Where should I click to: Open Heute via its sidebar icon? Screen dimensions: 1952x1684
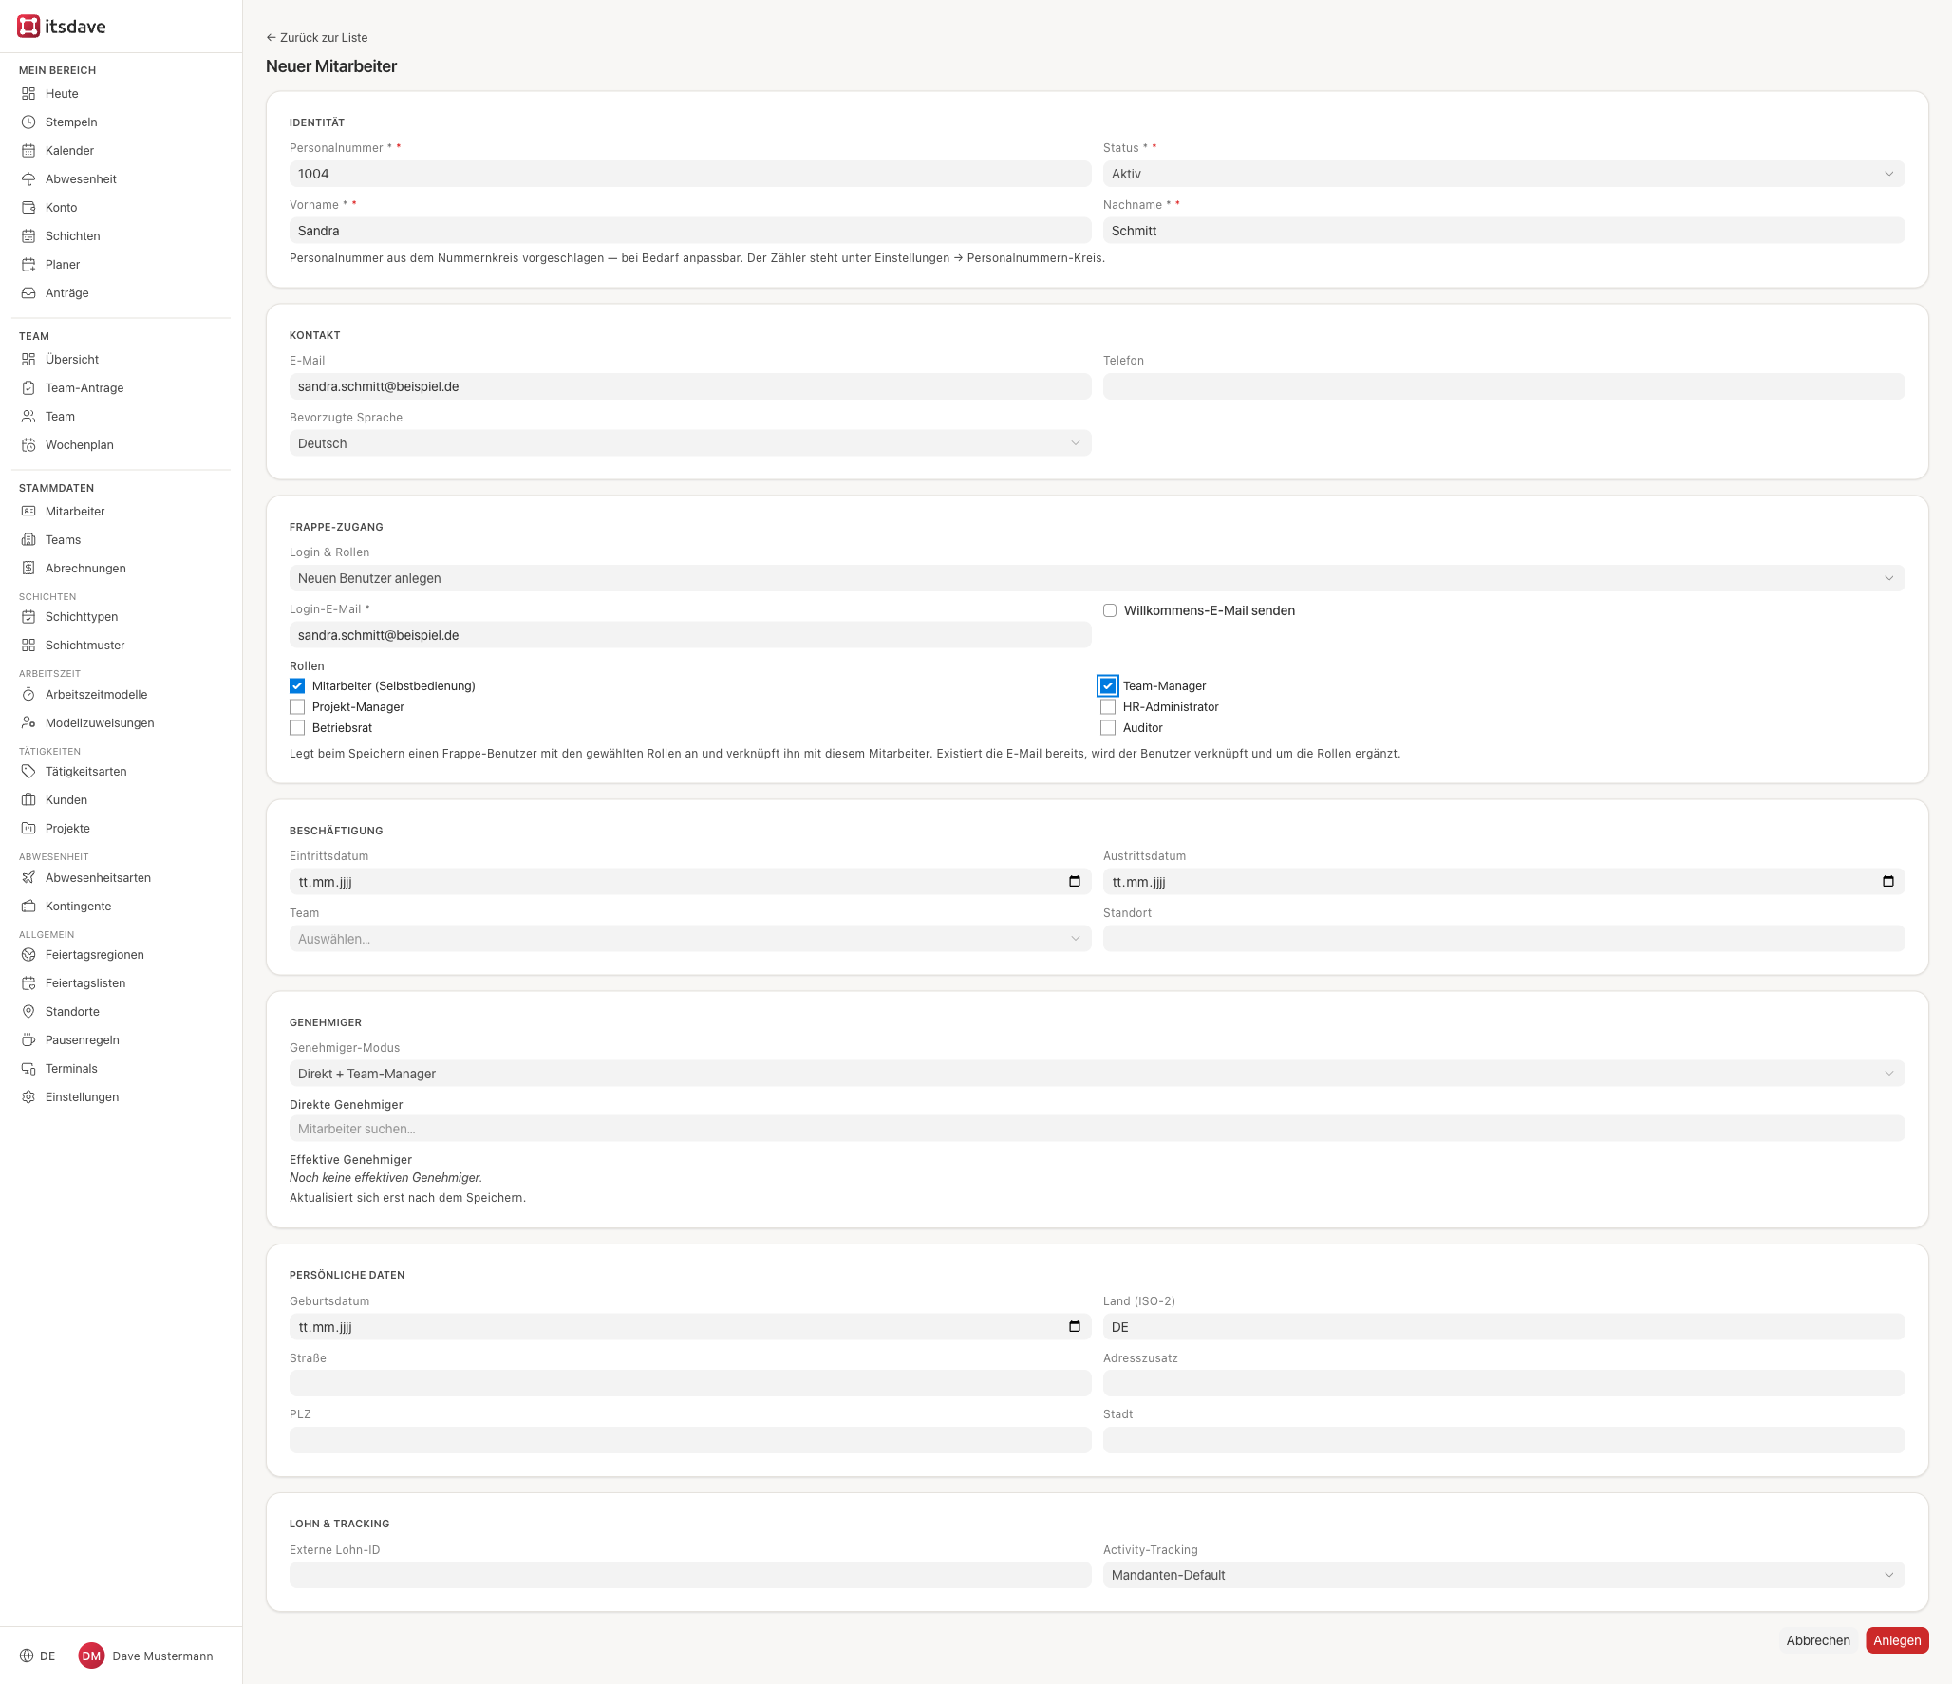tap(28, 94)
